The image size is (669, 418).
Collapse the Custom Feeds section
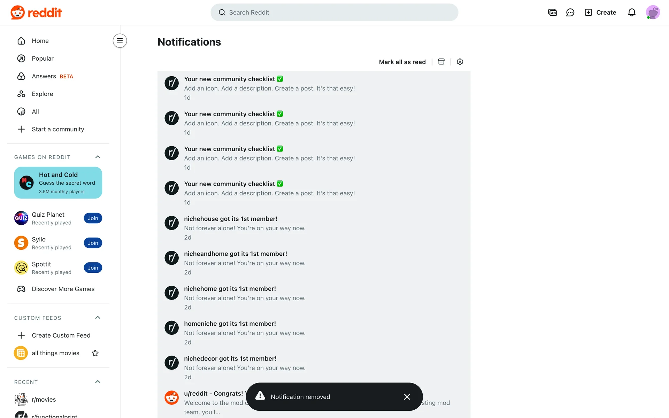(x=98, y=318)
